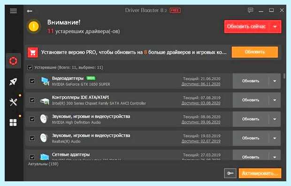Click the green badge next to Видеоадаптеры

pyautogui.click(x=91, y=78)
